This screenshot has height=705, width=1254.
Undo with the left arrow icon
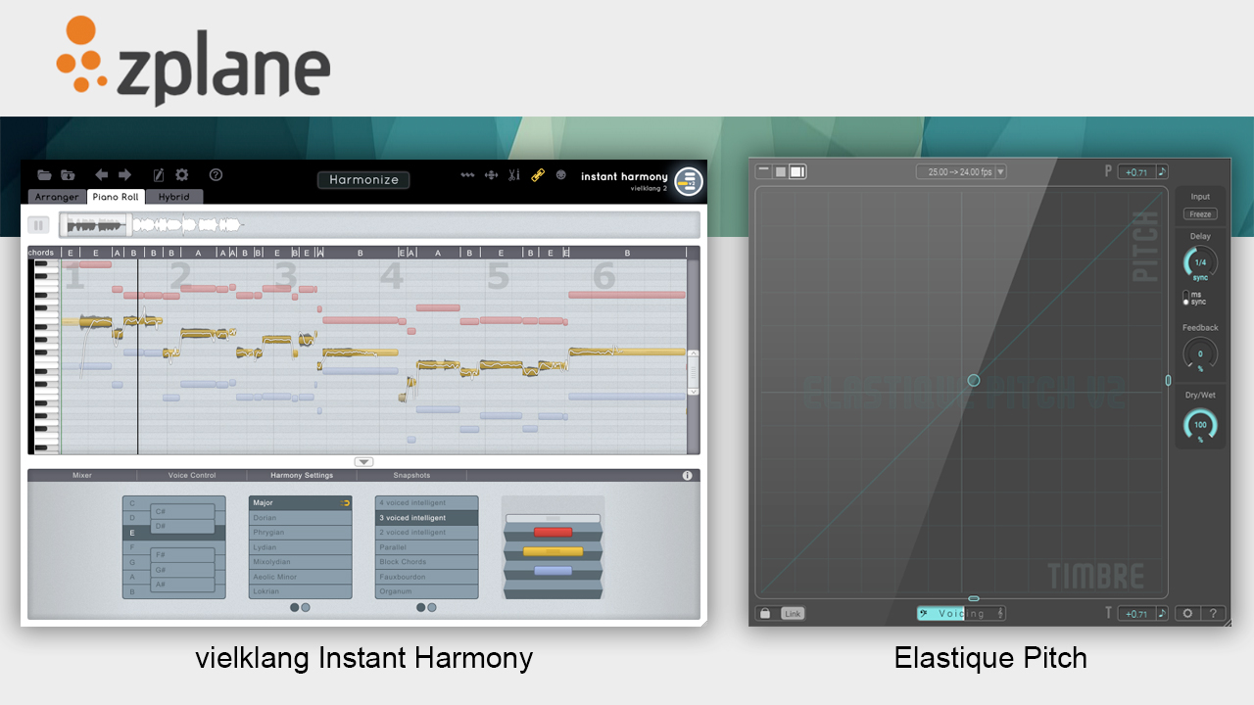(101, 175)
